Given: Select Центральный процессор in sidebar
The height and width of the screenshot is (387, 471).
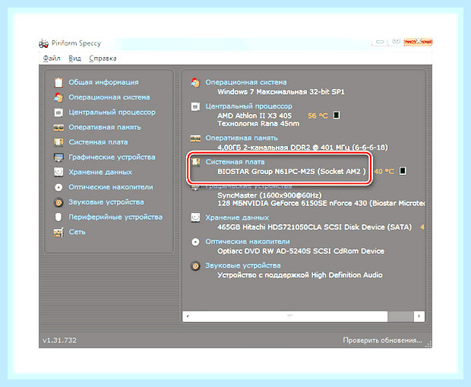Looking at the screenshot, I should pos(112,113).
